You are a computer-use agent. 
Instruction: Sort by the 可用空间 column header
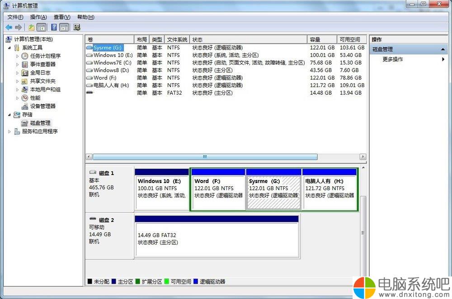click(x=352, y=40)
